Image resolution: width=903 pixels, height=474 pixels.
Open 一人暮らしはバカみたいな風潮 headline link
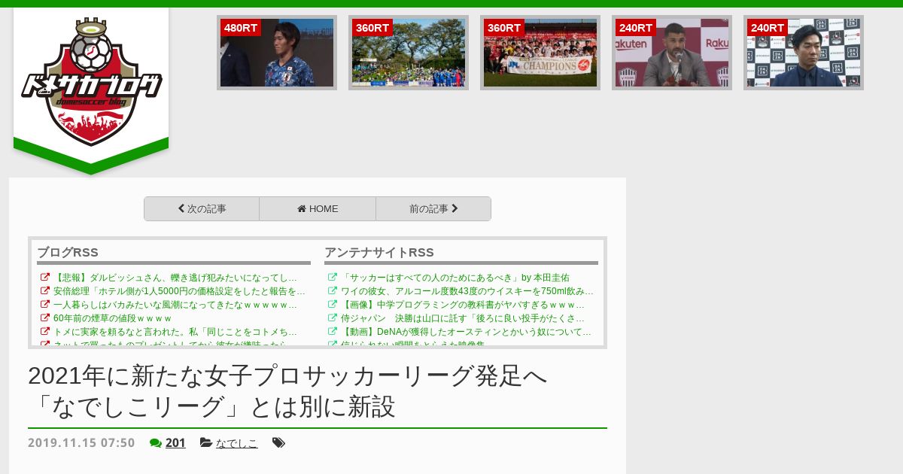pos(175,305)
